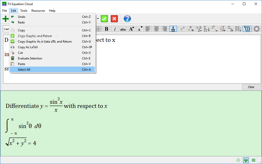Choose Select All from the Edit menu

coord(52,69)
